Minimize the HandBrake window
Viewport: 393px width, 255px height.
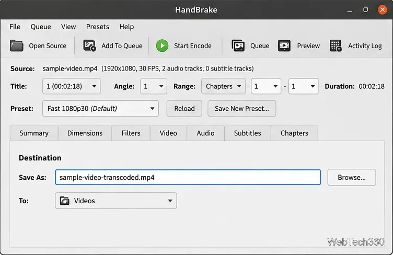tap(350, 10)
